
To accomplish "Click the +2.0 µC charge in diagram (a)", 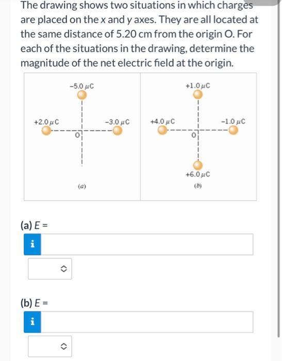I will tap(46, 131).
